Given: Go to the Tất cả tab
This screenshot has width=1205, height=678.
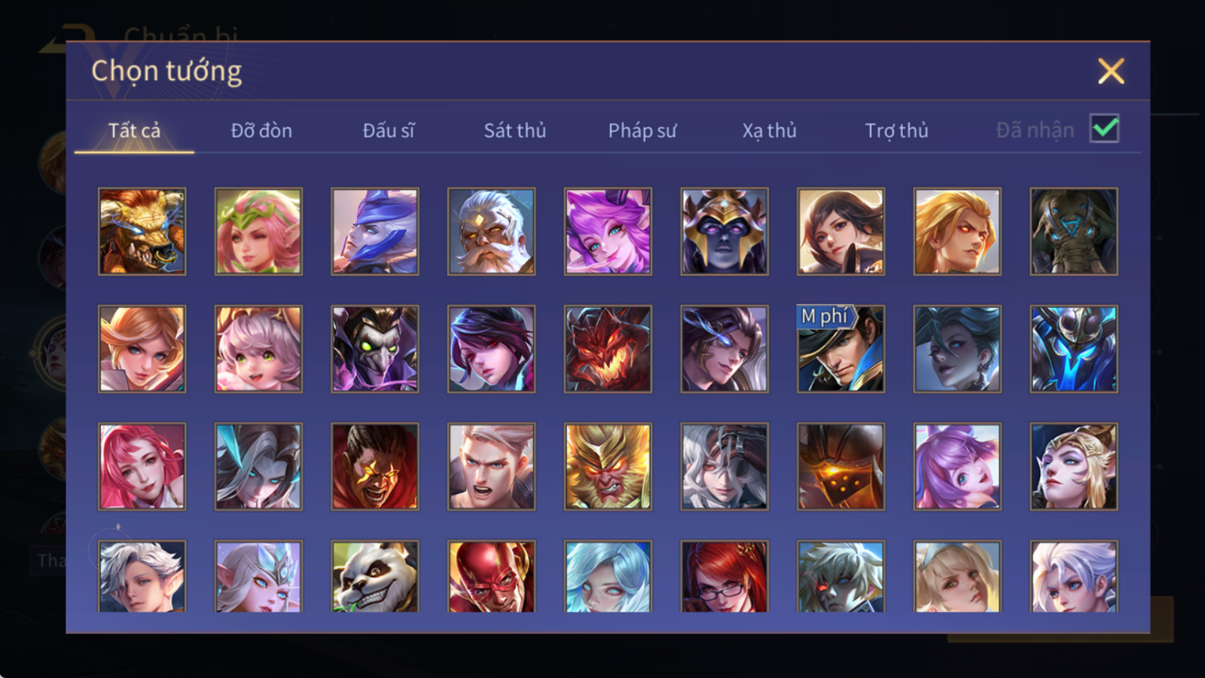Looking at the screenshot, I should [134, 130].
